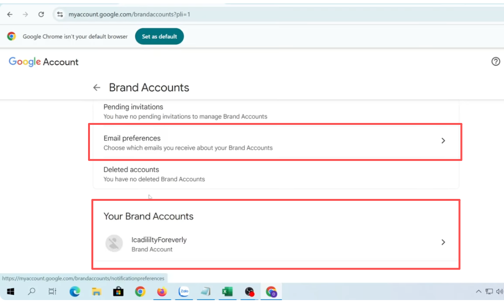Screen dimensions: 504x301
Task: Go back using browser back arrow
Action: pos(10,14)
